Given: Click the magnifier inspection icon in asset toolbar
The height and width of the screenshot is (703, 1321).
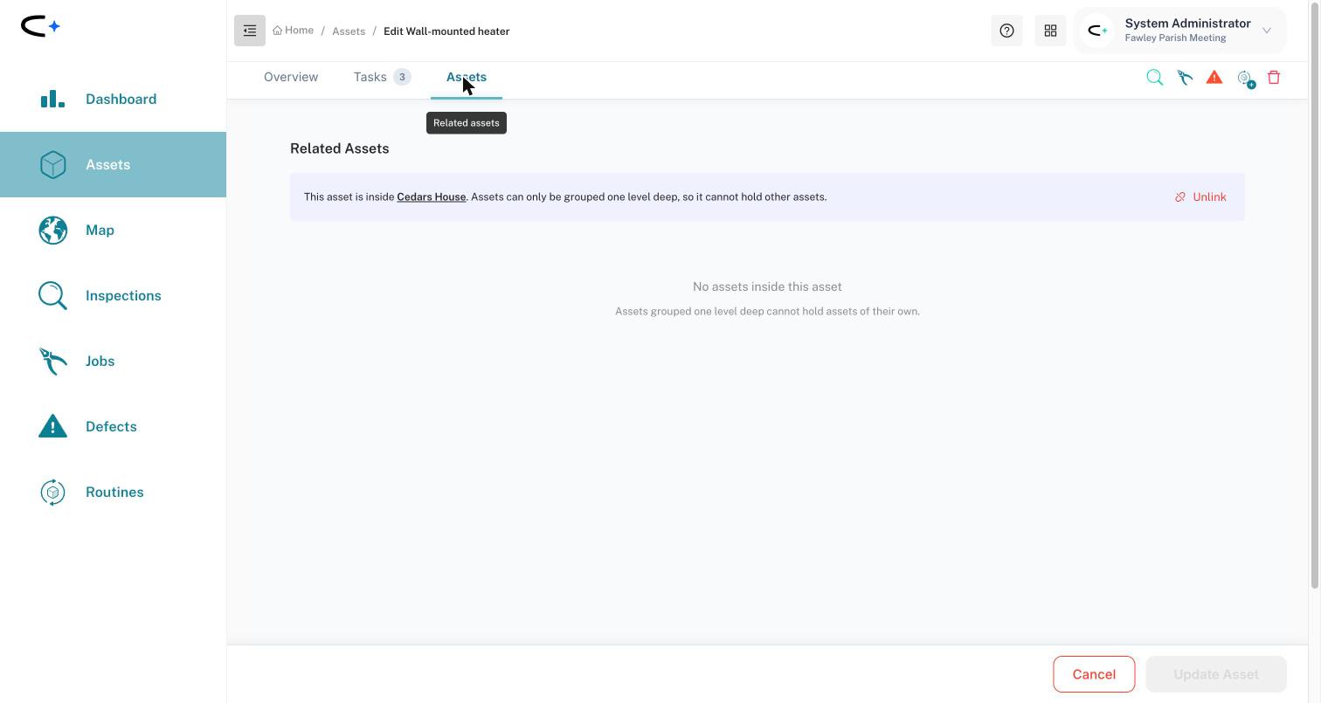Looking at the screenshot, I should coord(1154,78).
